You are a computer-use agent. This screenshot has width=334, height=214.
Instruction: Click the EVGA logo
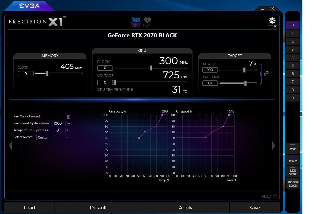(29, 6)
